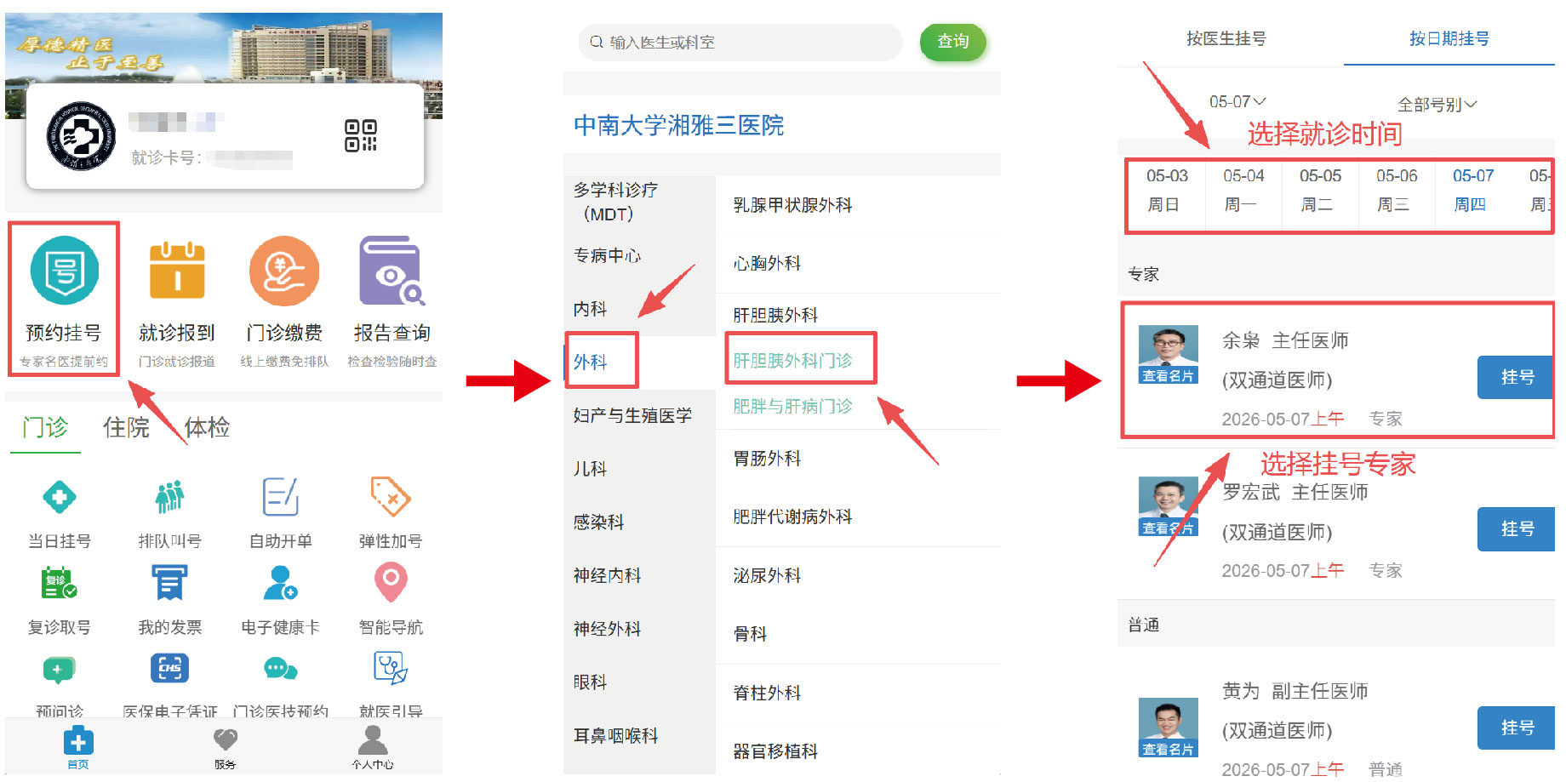
Task: Click the green 查询 button
Action: (953, 42)
